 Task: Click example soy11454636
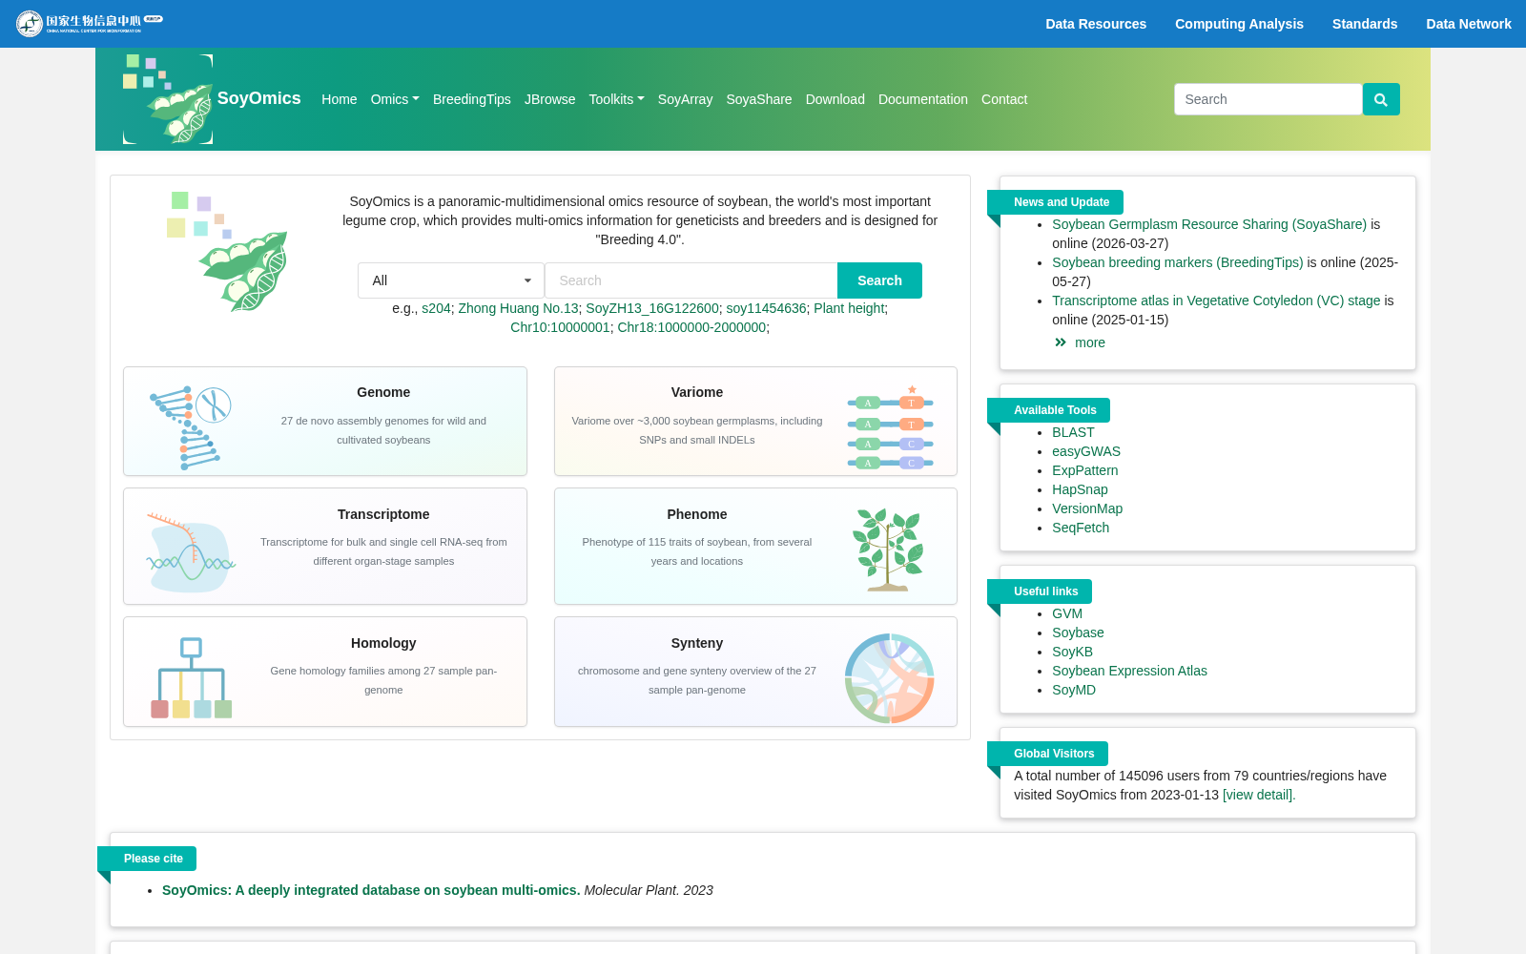[x=766, y=308]
